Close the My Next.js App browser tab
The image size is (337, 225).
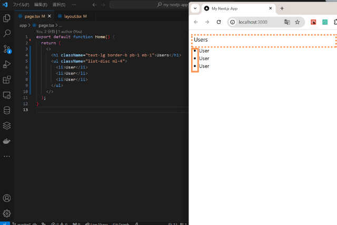[271, 8]
